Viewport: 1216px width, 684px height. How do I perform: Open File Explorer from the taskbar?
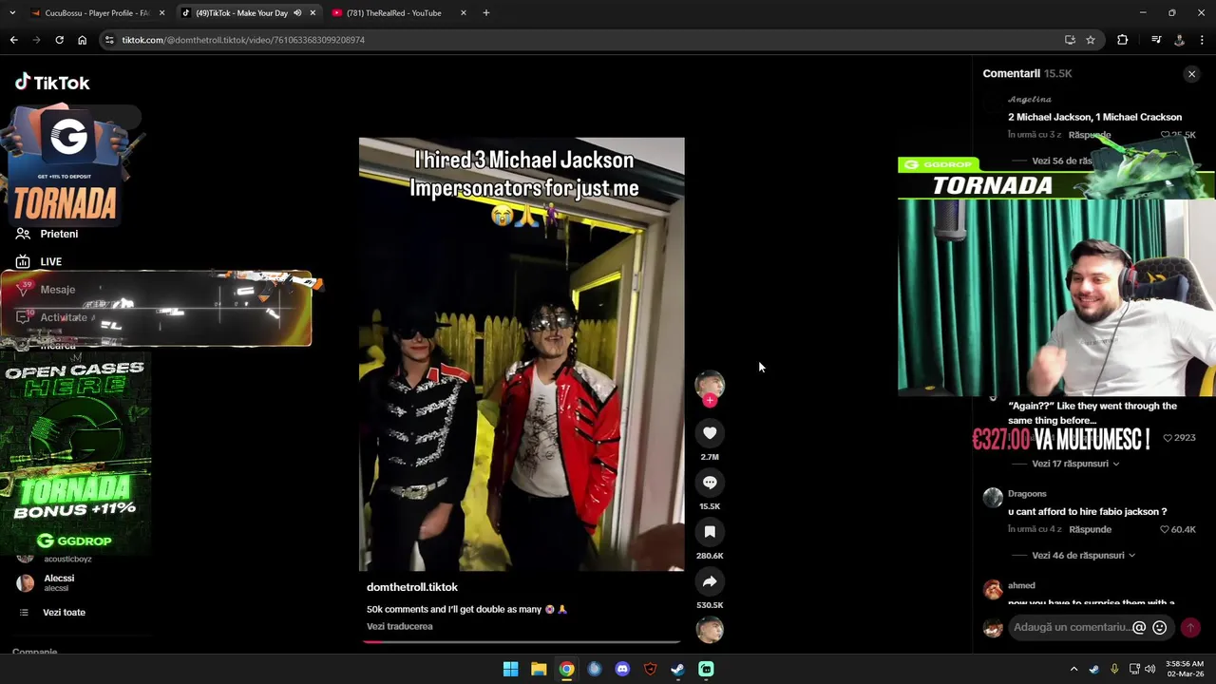point(539,669)
